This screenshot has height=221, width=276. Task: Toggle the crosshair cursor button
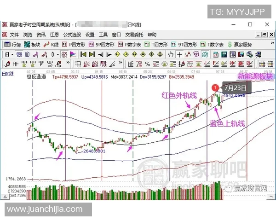pos(179,55)
